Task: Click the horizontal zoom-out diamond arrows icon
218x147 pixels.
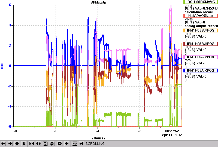Action: pyautogui.click(x=38, y=143)
